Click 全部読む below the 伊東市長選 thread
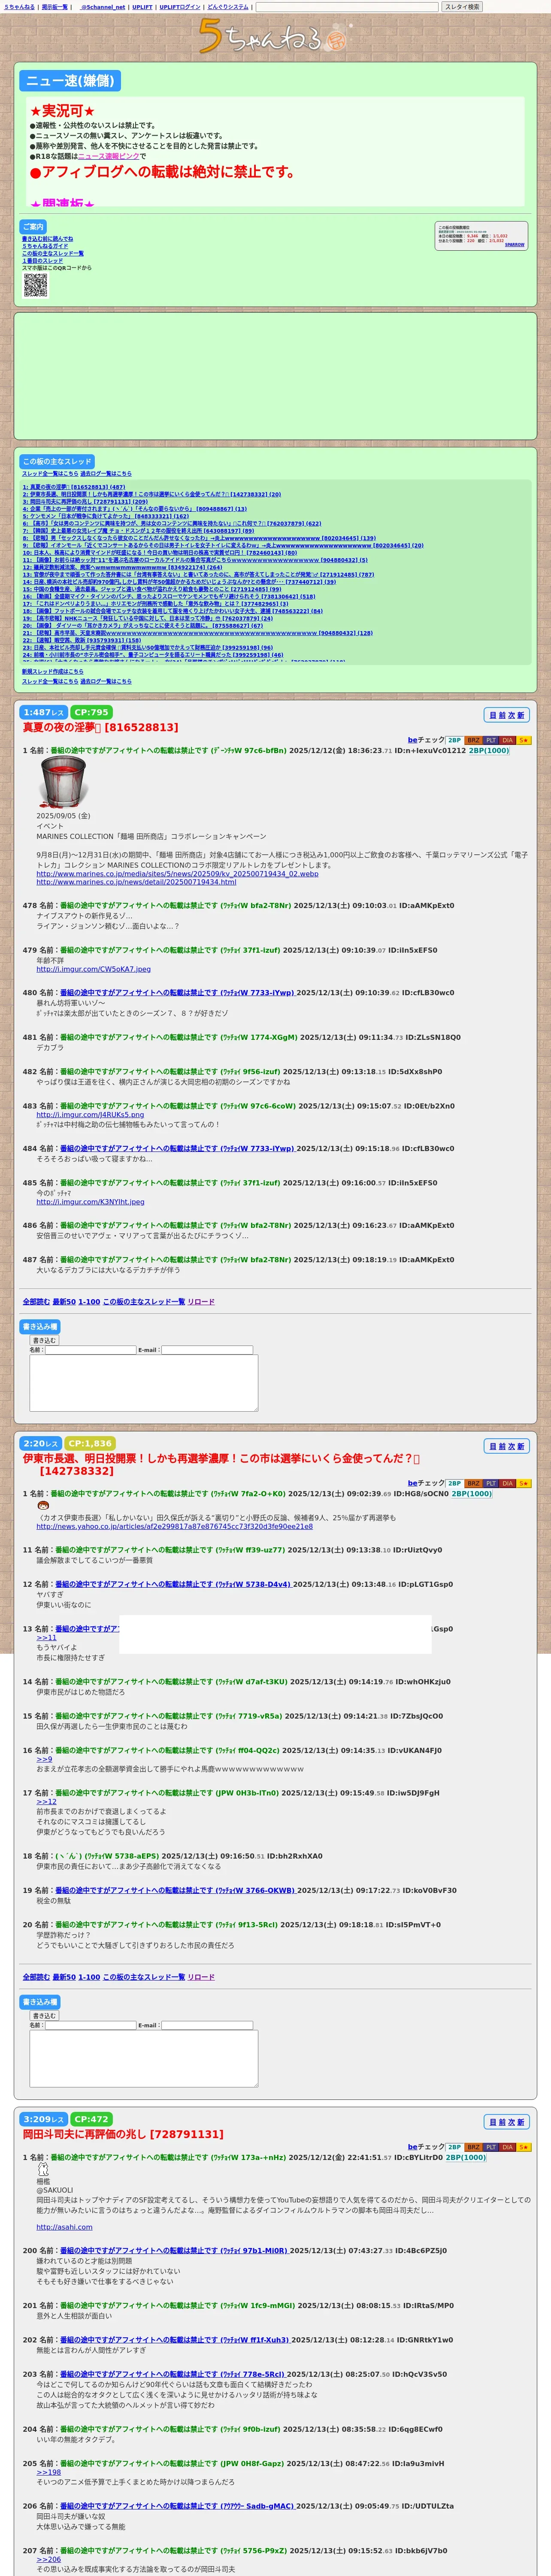Image resolution: width=551 pixels, height=2576 pixels. tap(36, 1977)
